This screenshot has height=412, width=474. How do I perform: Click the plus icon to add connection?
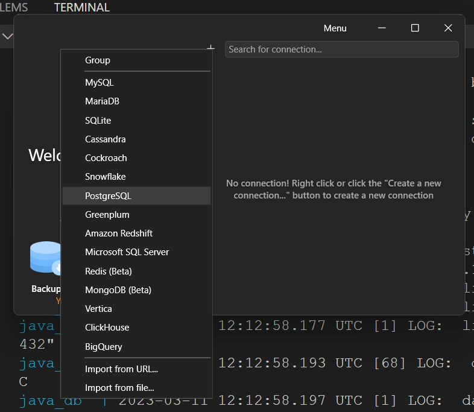(211, 47)
